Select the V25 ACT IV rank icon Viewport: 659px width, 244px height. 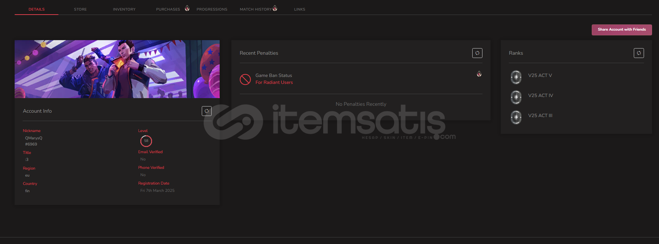(516, 97)
